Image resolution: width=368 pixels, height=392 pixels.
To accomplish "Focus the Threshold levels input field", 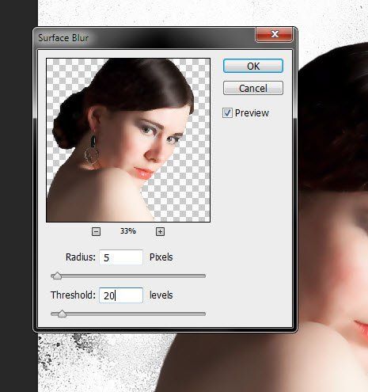I will click(121, 295).
